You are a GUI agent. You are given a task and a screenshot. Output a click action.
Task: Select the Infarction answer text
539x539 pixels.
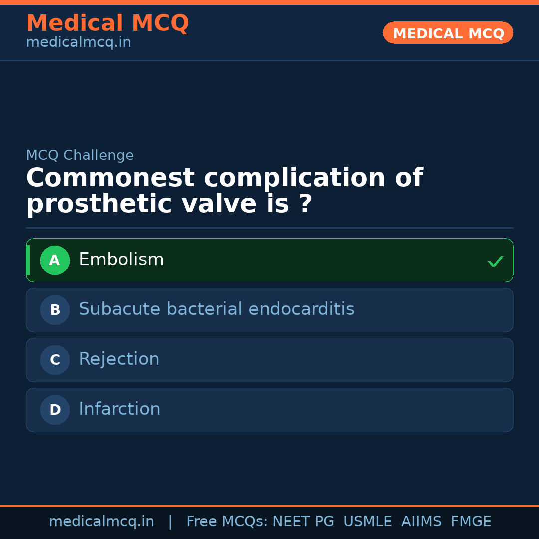coord(120,409)
